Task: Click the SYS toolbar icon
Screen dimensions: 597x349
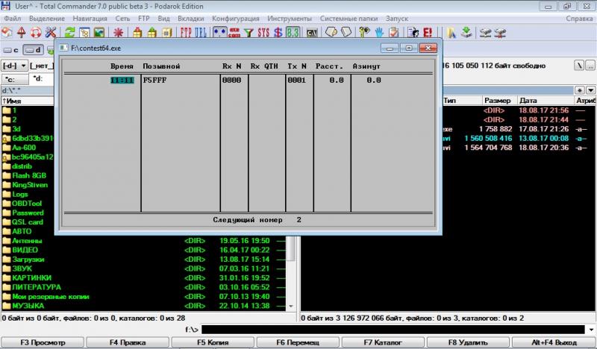Action: (x=263, y=33)
